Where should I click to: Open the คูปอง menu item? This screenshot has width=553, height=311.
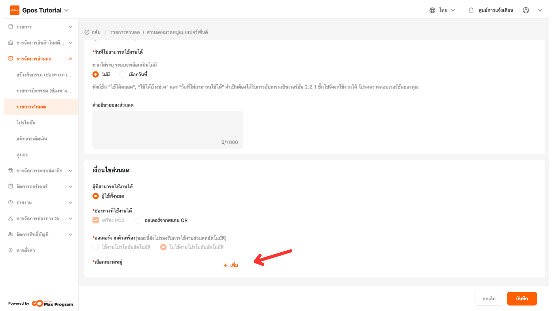(x=22, y=155)
